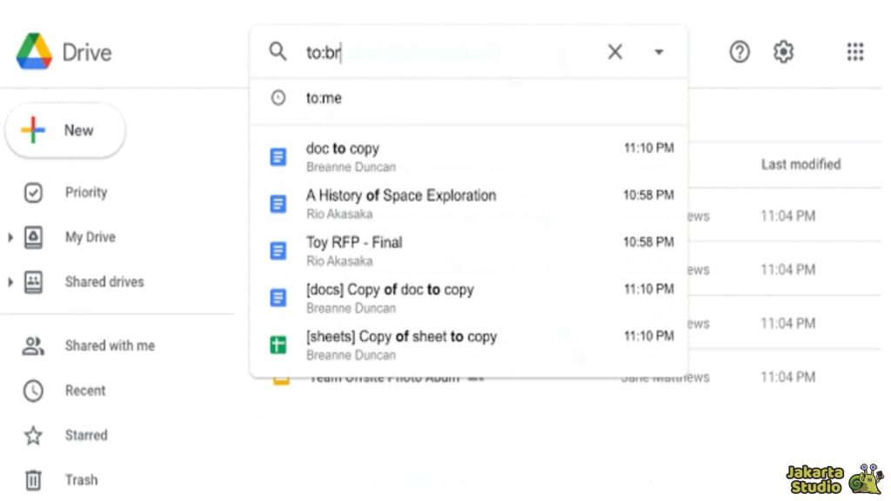Open Priority in the sidebar
Image resolution: width=891 pixels, height=501 pixels.
pyautogui.click(x=86, y=192)
